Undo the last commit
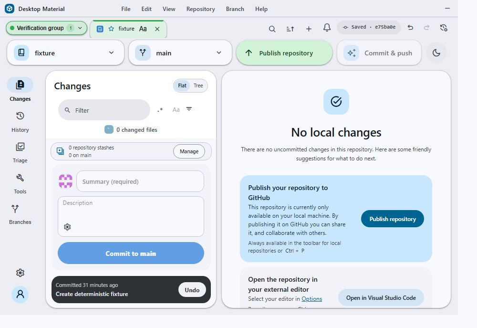 click(192, 290)
